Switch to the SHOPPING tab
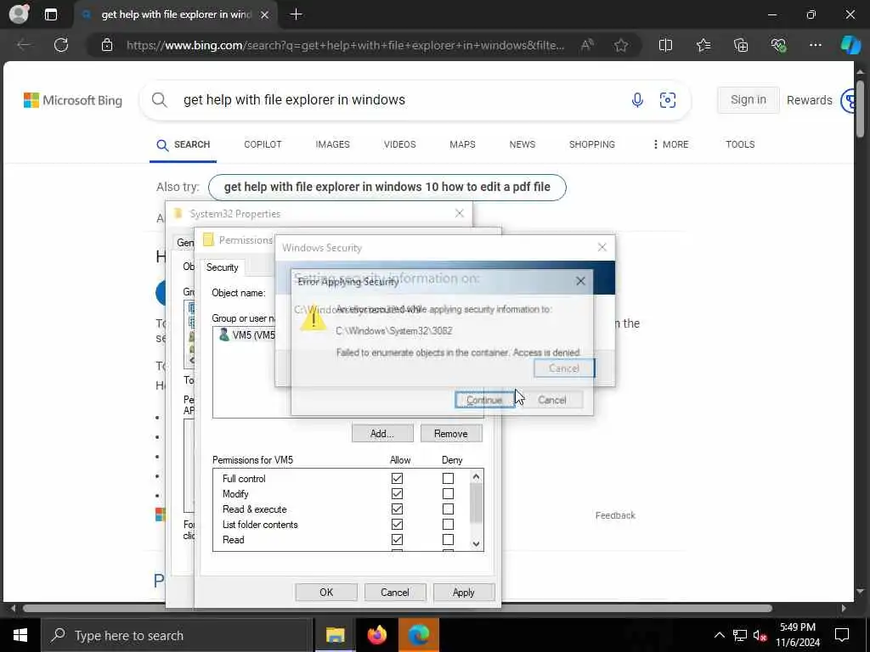Screen dimensions: 870x652 point(591,144)
